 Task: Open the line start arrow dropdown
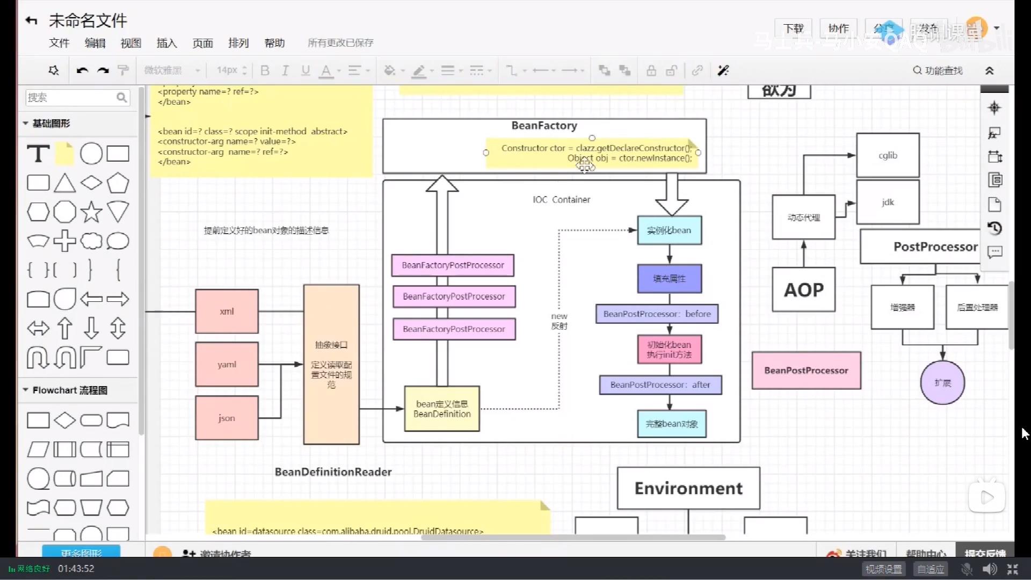click(544, 70)
